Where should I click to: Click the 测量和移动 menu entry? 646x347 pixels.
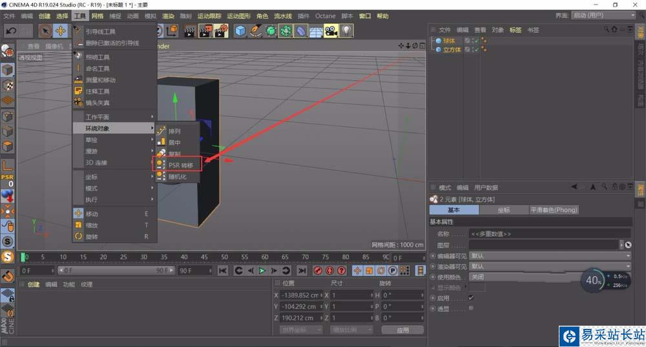100,80
